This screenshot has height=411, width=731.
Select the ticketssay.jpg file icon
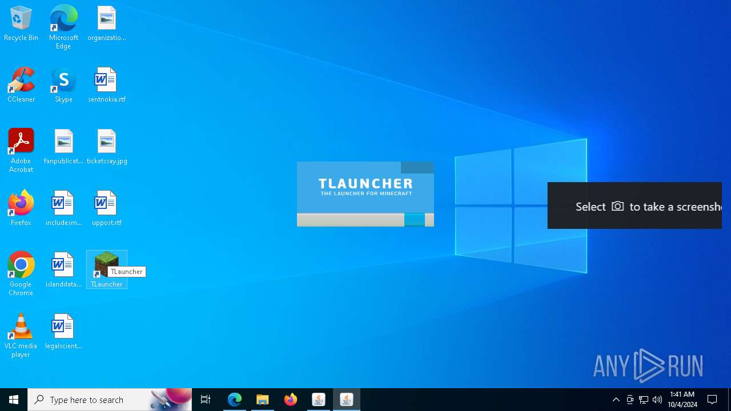pyautogui.click(x=107, y=147)
